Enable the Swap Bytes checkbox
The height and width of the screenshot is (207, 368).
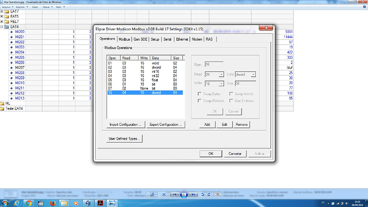(199, 94)
